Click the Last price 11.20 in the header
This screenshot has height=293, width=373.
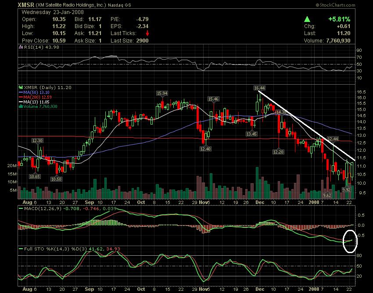344,33
